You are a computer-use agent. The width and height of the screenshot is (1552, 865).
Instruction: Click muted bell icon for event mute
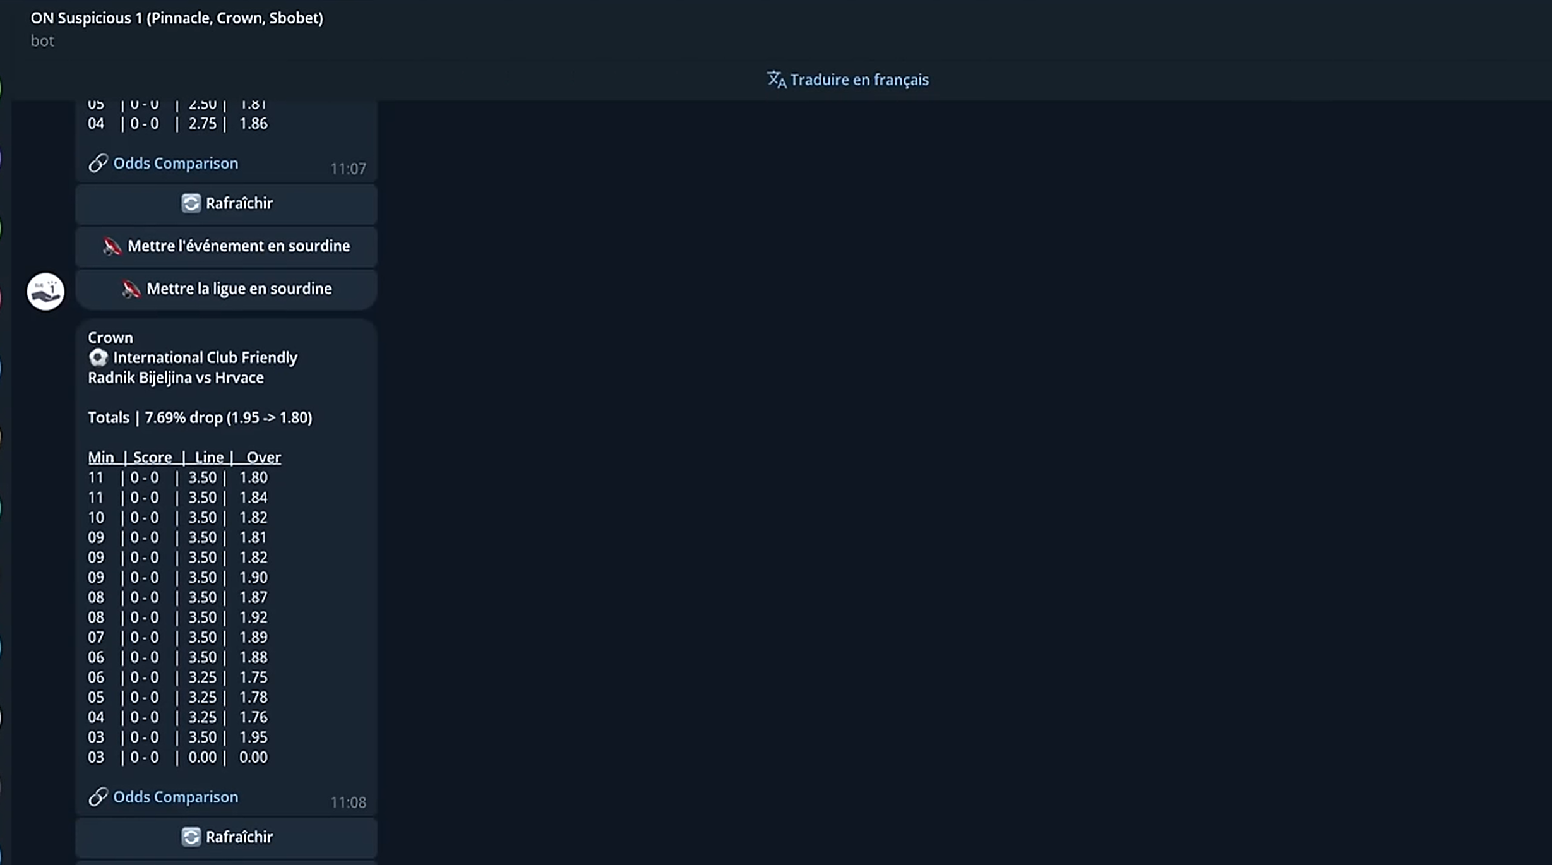tap(112, 246)
